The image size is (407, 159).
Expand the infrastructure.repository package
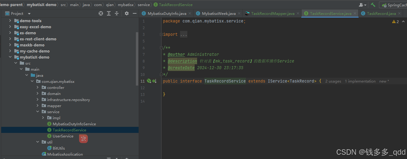pos(37,100)
